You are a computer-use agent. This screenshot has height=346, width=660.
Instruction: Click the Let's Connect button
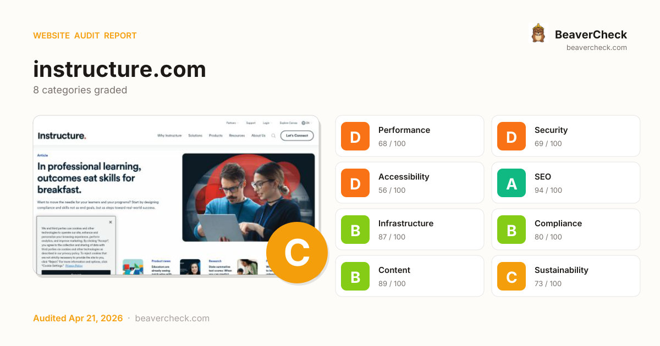pyautogui.click(x=297, y=136)
